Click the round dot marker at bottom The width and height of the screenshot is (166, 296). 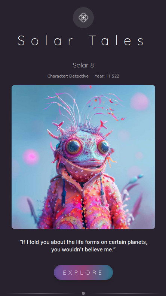(x=83, y=293)
